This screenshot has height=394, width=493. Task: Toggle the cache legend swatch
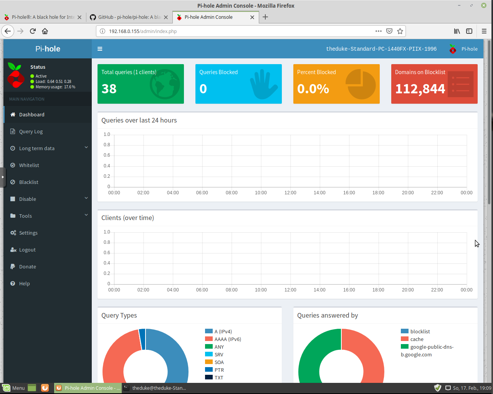[405, 339]
